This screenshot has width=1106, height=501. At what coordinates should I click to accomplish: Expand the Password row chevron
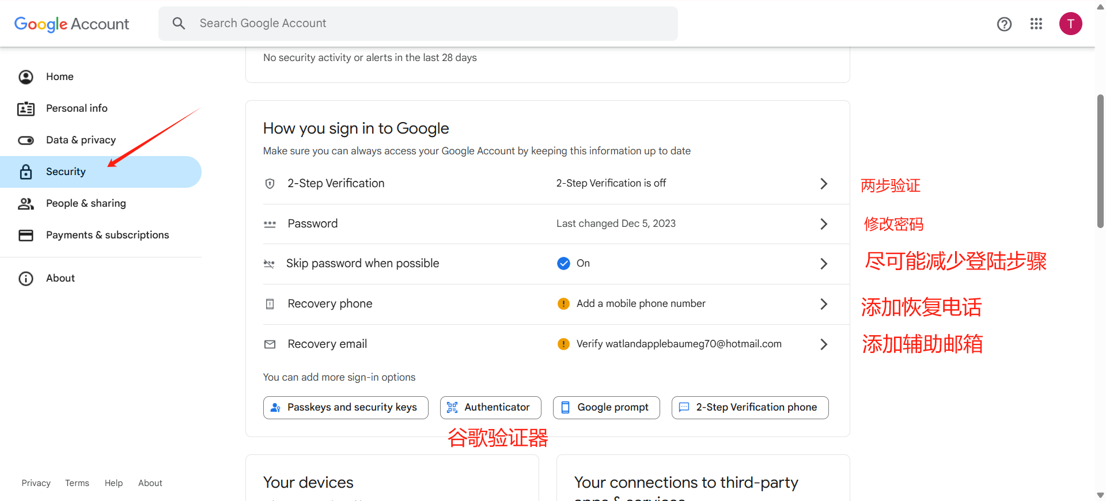coord(824,224)
